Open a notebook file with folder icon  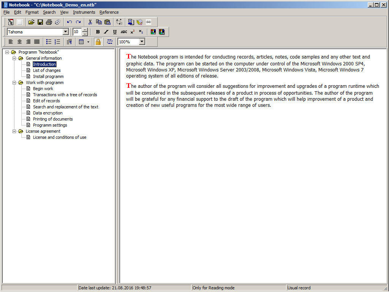(31, 22)
